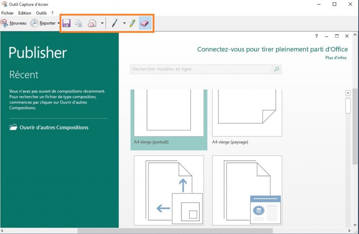359x234 pixels.
Task: Click the template list scrollbar thumb
Action: [x=348, y=106]
